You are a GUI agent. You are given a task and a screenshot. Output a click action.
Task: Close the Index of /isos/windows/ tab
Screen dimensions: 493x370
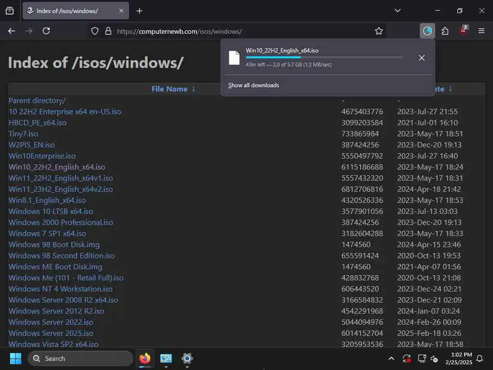(121, 11)
